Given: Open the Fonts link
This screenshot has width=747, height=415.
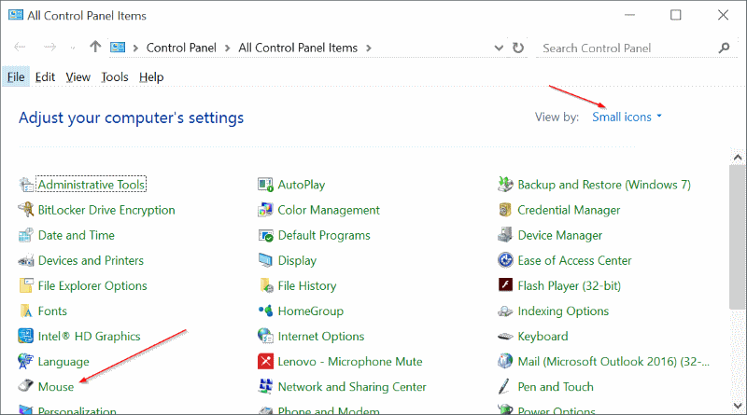Looking at the screenshot, I should 52,311.
